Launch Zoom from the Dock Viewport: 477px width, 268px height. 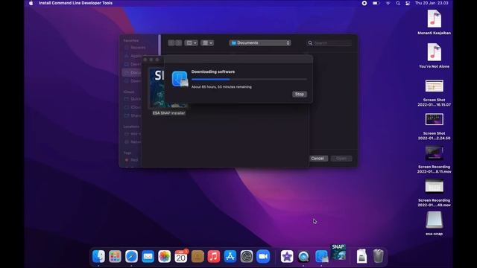[263, 256]
